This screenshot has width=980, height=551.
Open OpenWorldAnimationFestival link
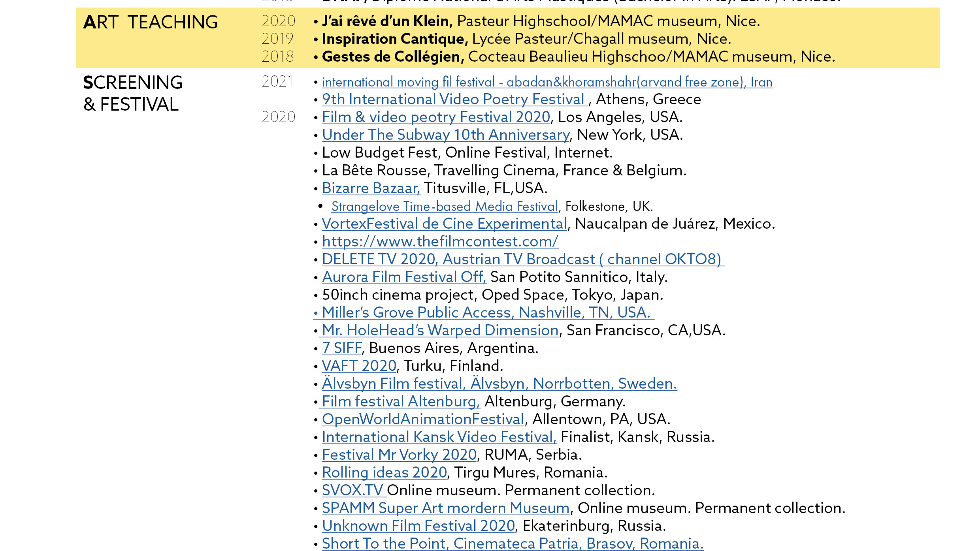[x=423, y=419]
